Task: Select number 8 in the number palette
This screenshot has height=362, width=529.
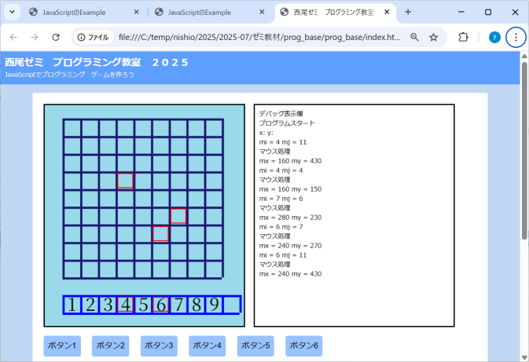Action: point(196,305)
